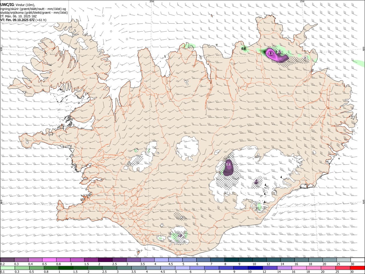
Task: Click the 'rigning/skúrir' legend description line
Action: tap(33, 9)
